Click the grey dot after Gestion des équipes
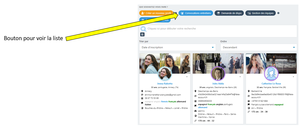Screen dimensions: 303x128 [x=278, y=13]
